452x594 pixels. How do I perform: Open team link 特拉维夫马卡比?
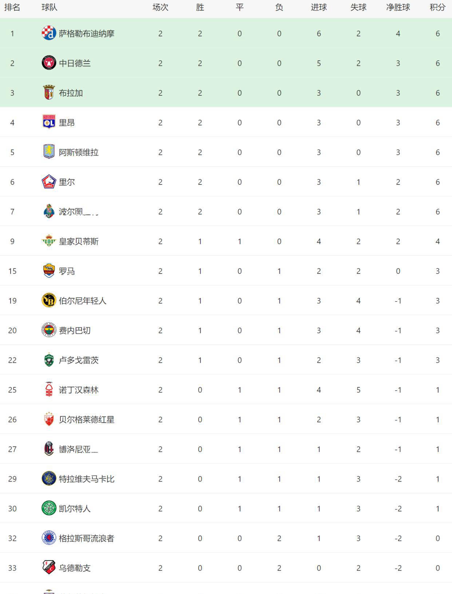pyautogui.click(x=87, y=479)
